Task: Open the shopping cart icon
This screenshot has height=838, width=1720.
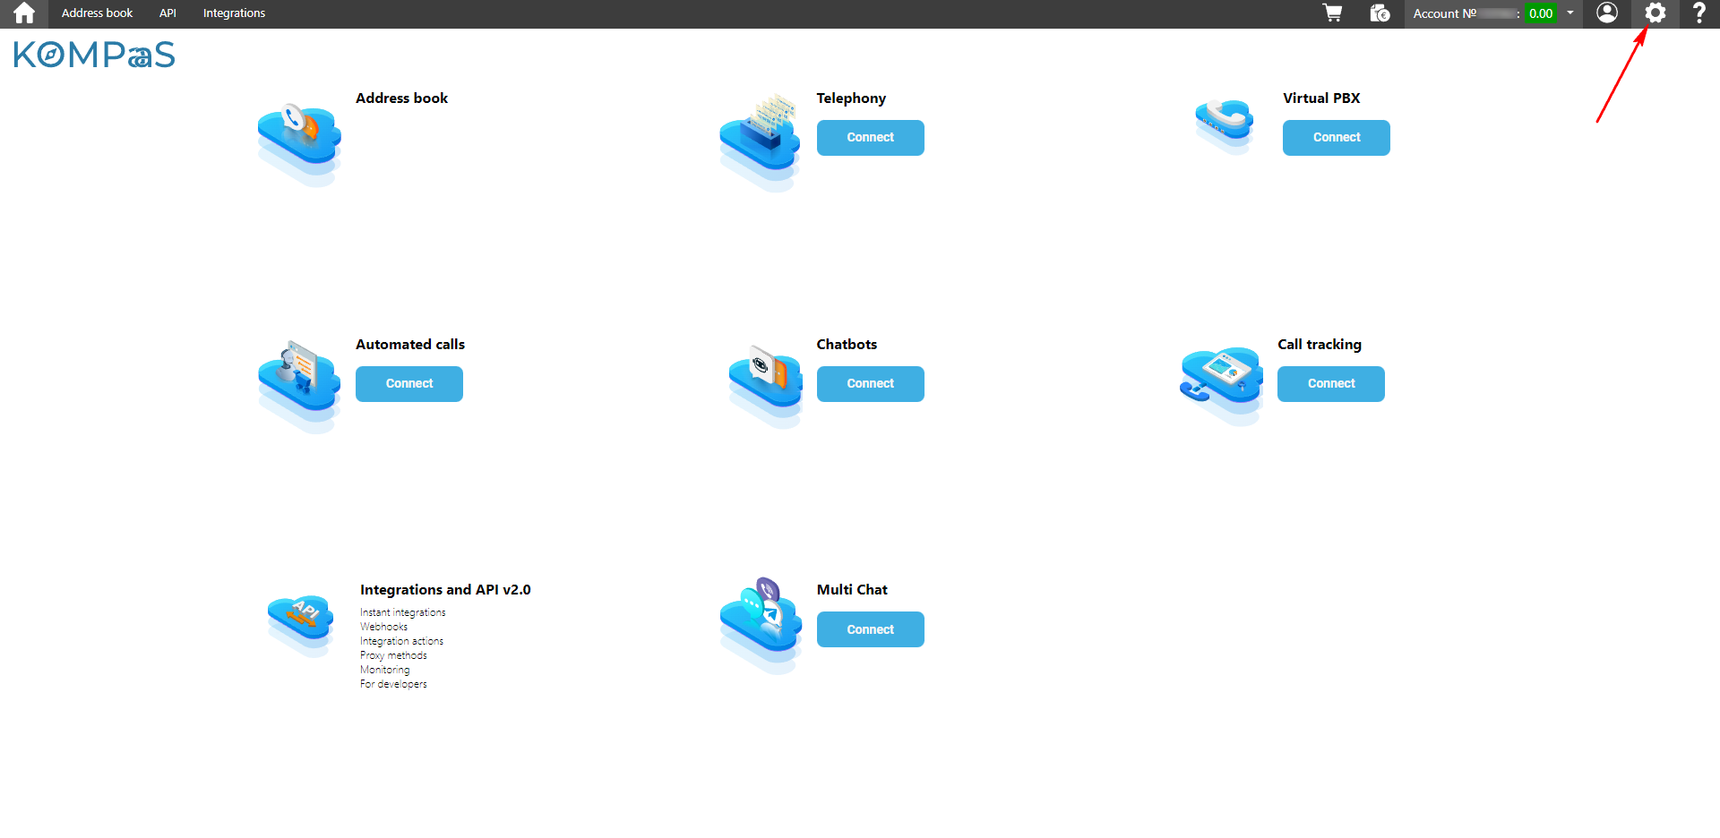Action: [1333, 13]
